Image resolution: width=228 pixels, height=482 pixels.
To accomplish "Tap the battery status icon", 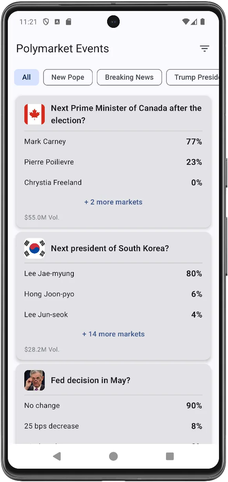I will coord(202,22).
